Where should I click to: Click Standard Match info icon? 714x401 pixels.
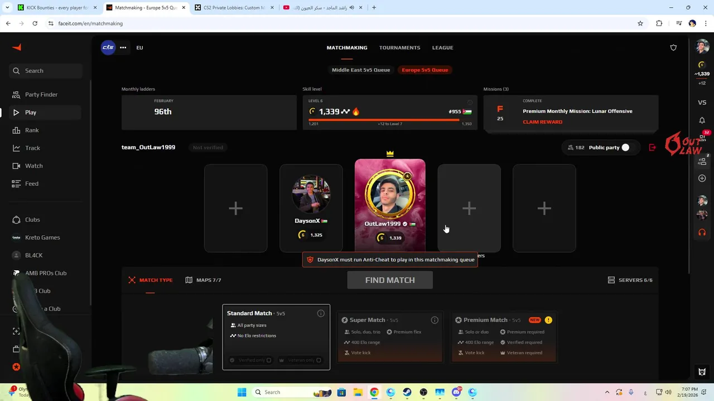pos(321,314)
